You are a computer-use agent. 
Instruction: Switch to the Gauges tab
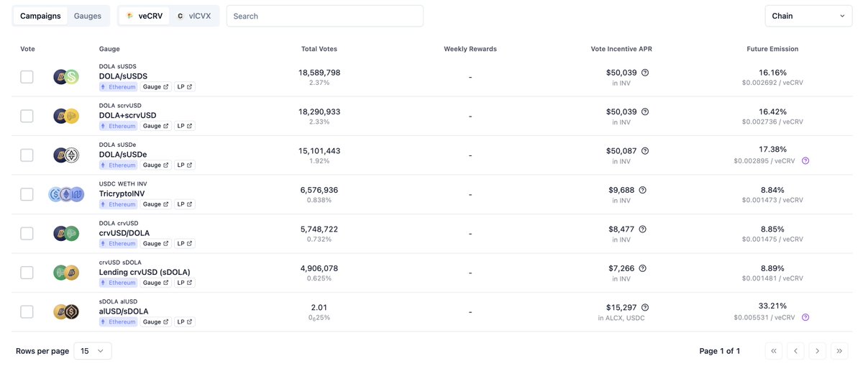pyautogui.click(x=88, y=16)
